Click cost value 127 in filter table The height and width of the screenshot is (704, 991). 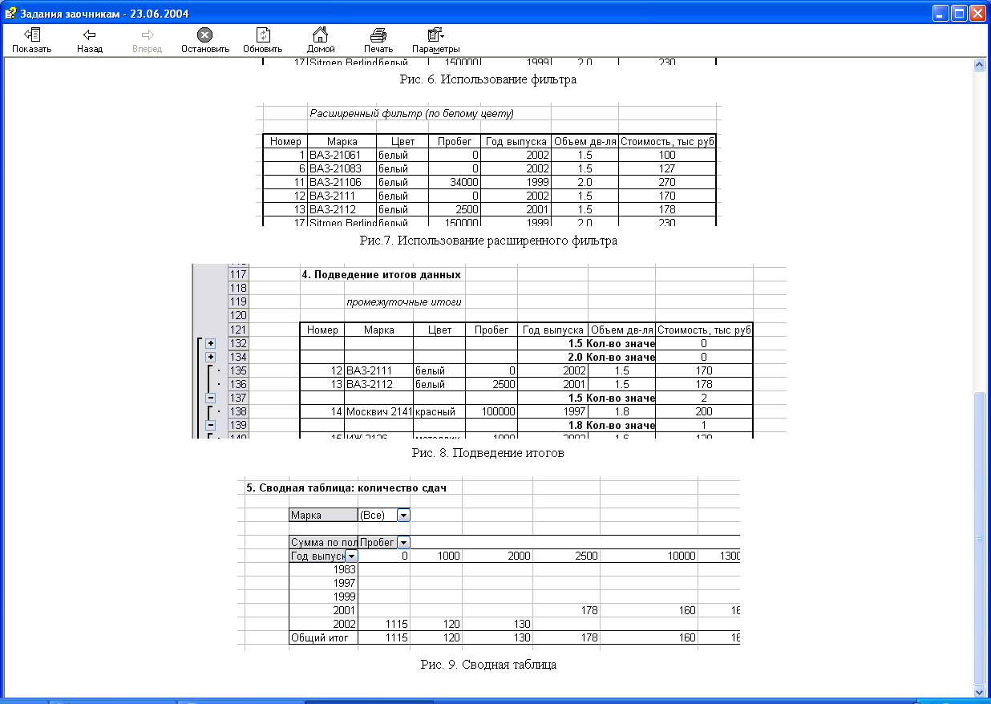pos(666,168)
